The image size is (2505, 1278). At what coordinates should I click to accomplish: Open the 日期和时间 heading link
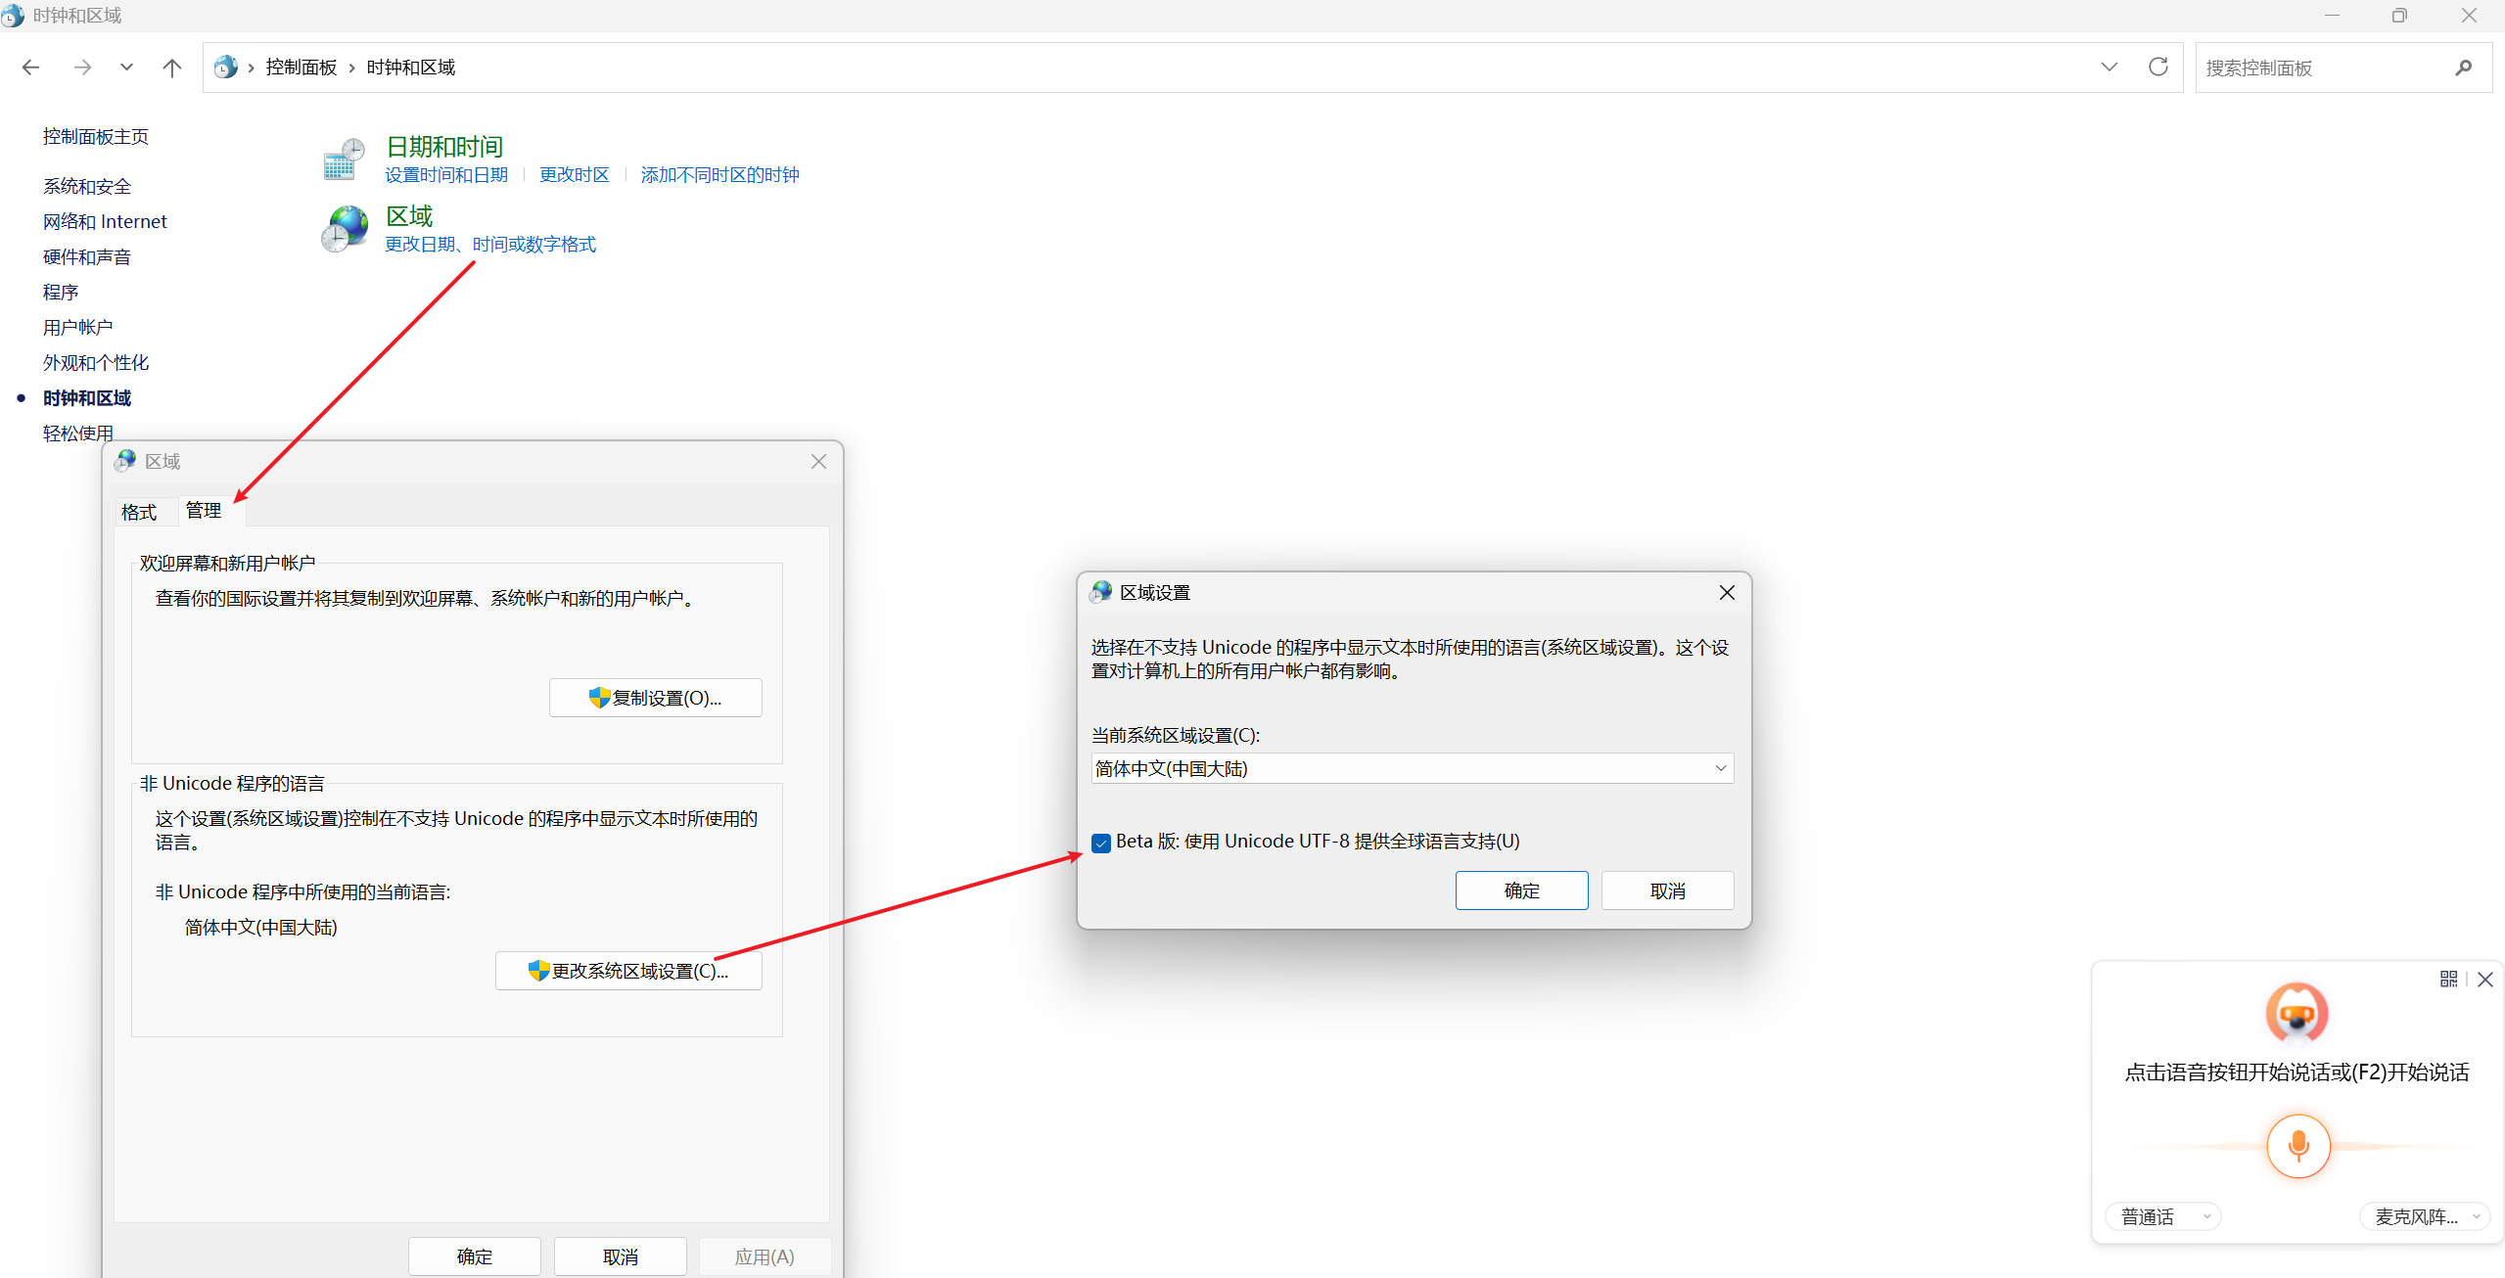(x=444, y=147)
